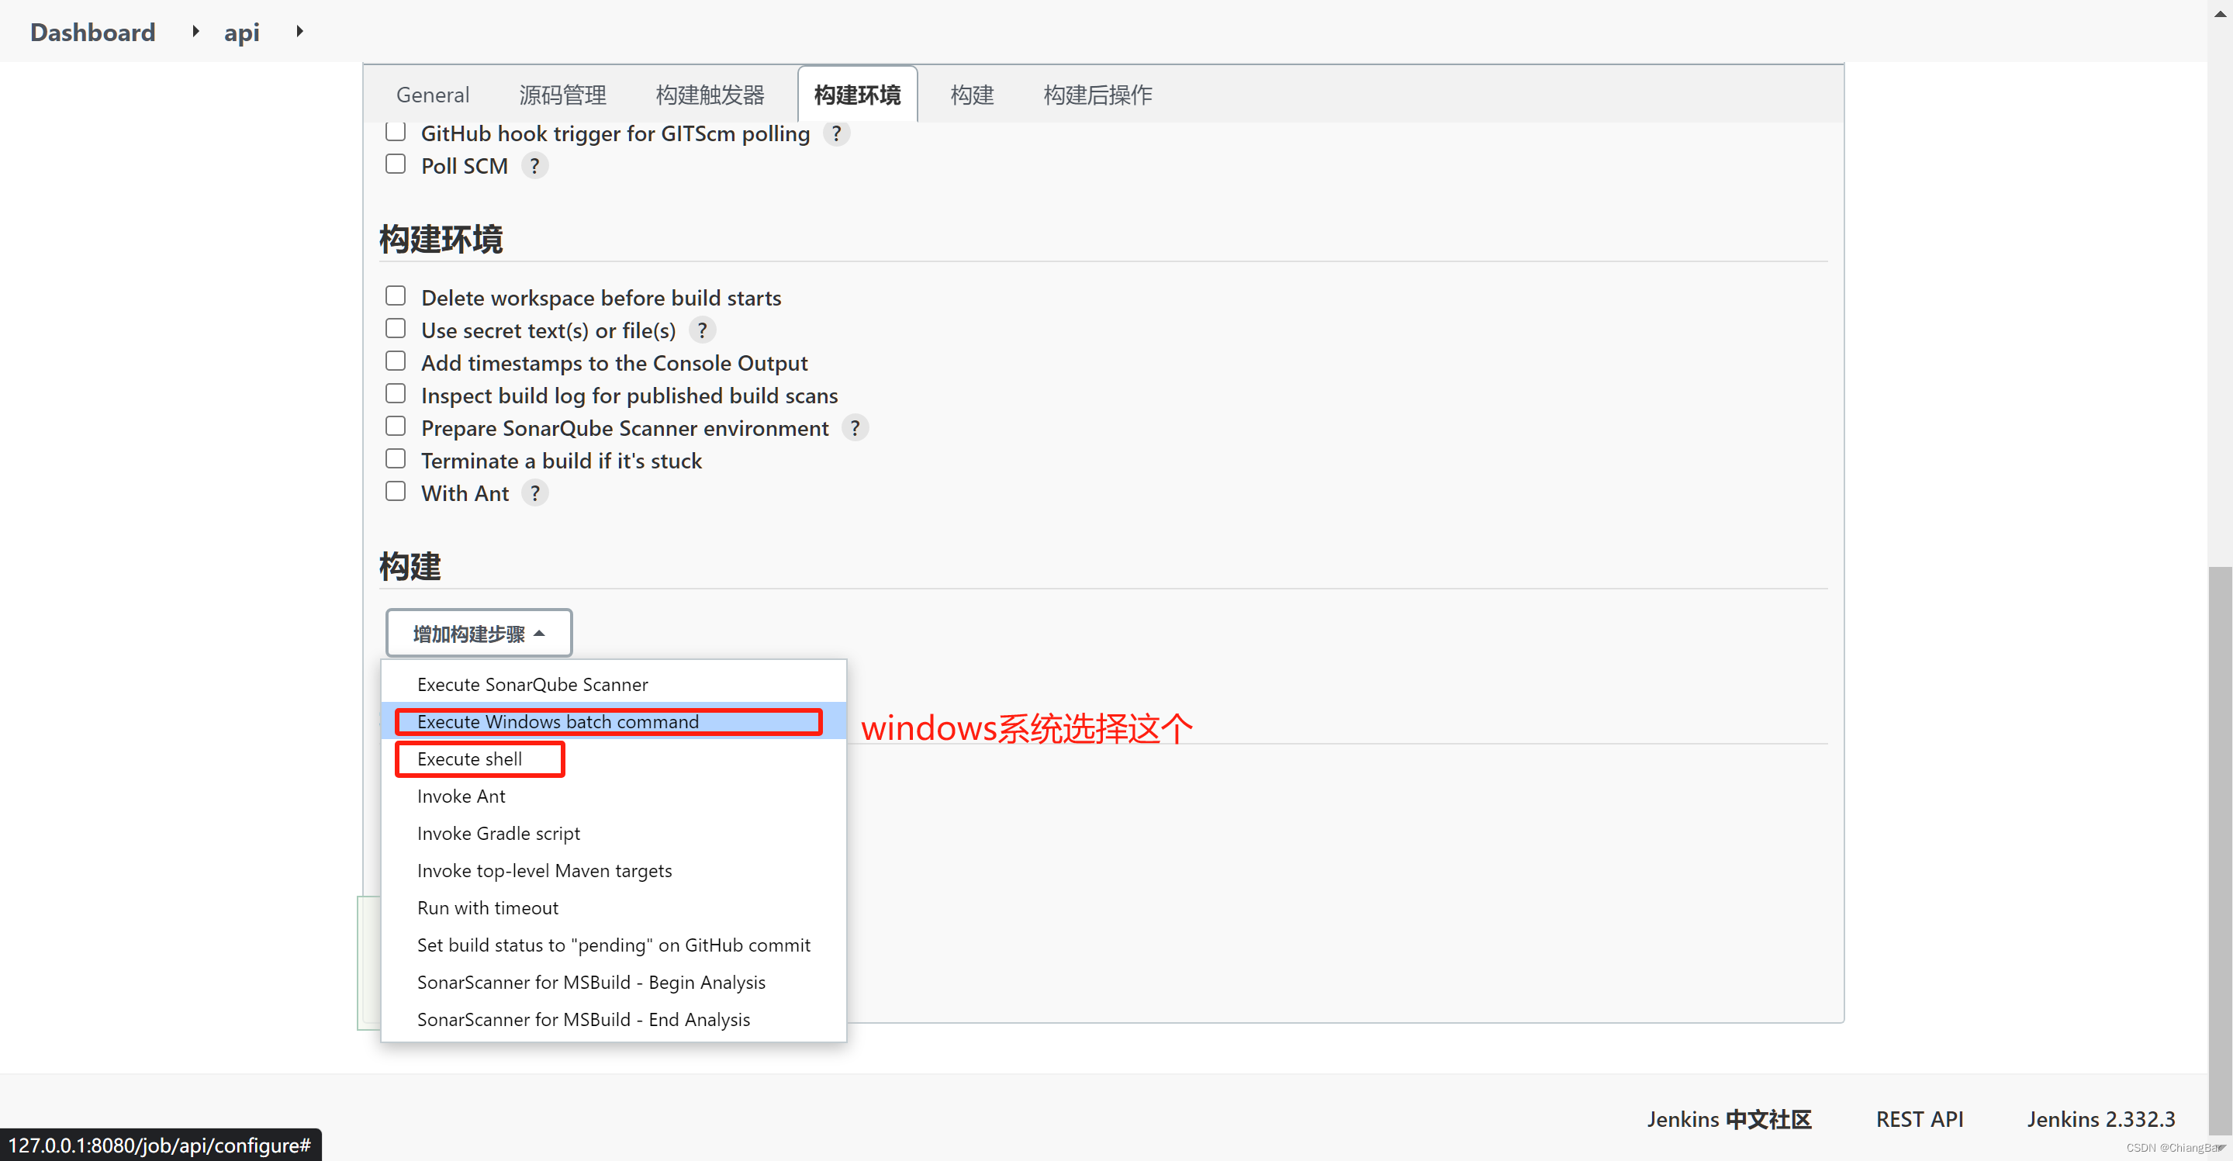Choose Set build status to pending on GitHub commit
This screenshot has height=1161, width=2233.
(x=614, y=945)
